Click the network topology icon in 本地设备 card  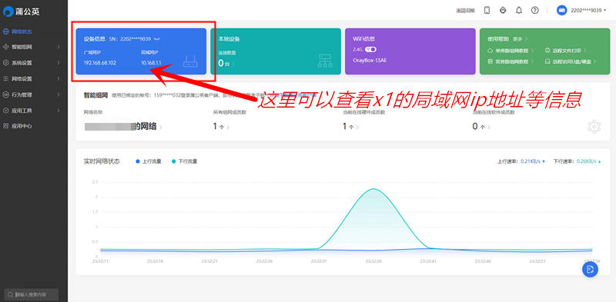tap(325, 61)
